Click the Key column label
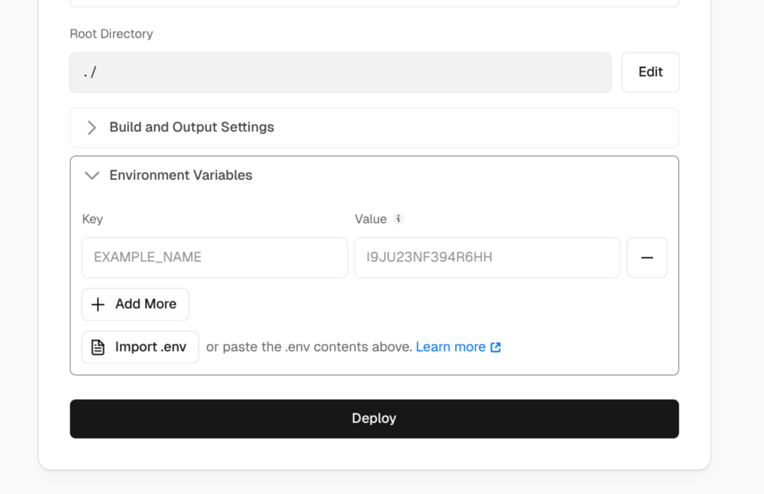764x494 pixels. tap(92, 219)
